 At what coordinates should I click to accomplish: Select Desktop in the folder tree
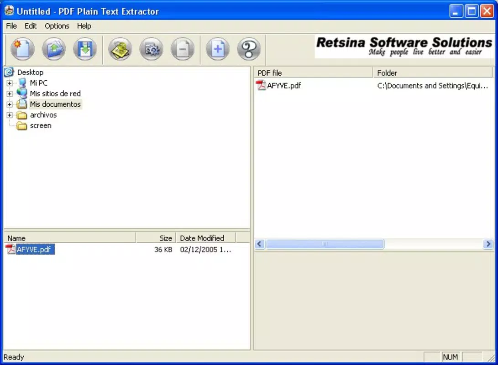[30, 73]
